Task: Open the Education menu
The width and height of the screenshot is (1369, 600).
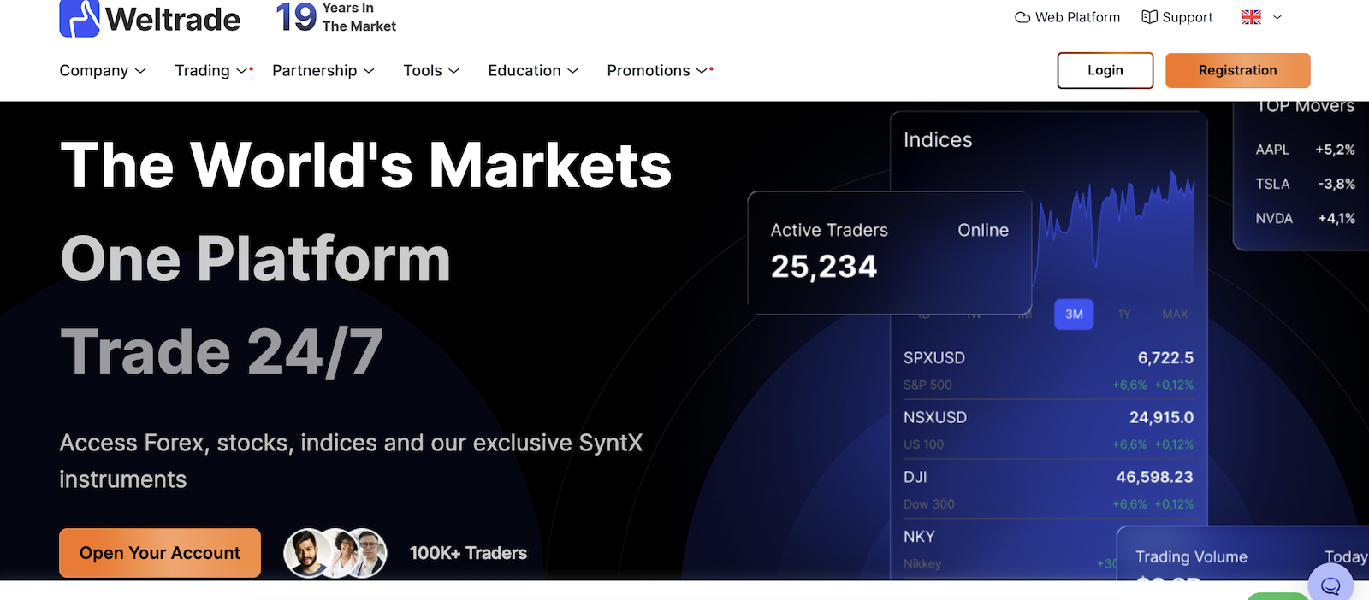Action: coord(532,70)
